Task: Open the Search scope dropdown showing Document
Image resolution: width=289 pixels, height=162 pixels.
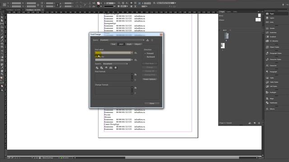Action: [115, 64]
